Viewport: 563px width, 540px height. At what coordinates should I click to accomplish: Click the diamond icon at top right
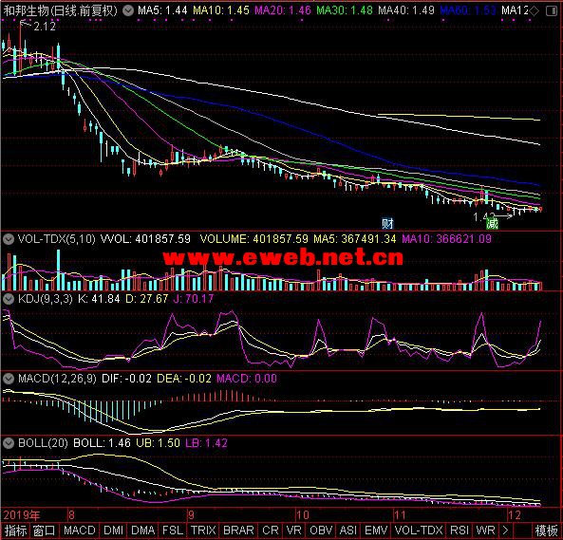coord(534,10)
